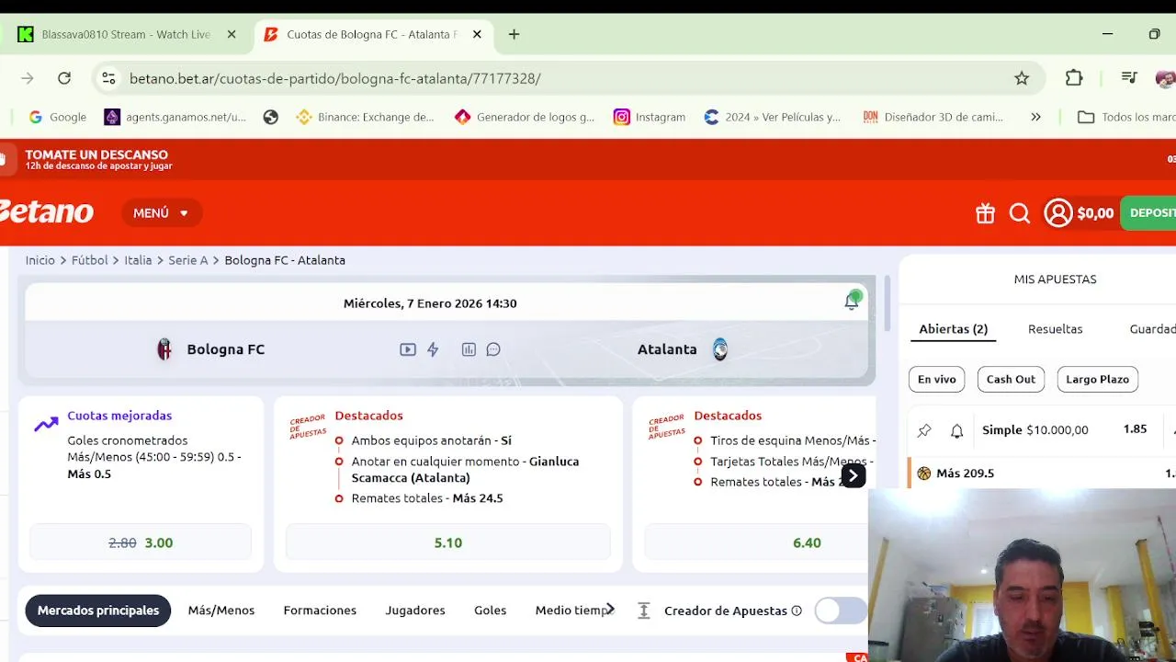This screenshot has width=1176, height=662.
Task: Open live stream video icon
Action: pyautogui.click(x=408, y=349)
